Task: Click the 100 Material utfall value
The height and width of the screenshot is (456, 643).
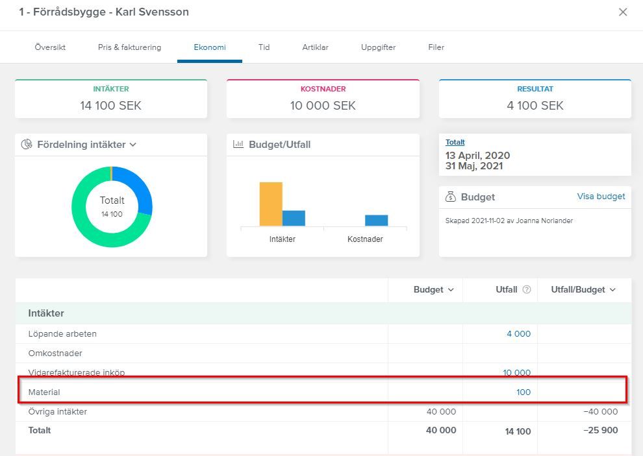Action: [523, 392]
